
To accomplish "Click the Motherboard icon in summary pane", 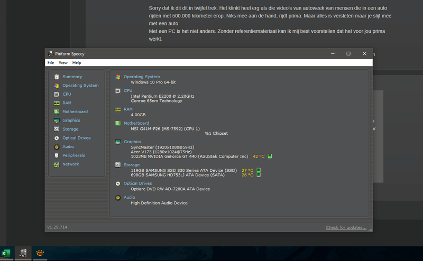I will click(118, 123).
